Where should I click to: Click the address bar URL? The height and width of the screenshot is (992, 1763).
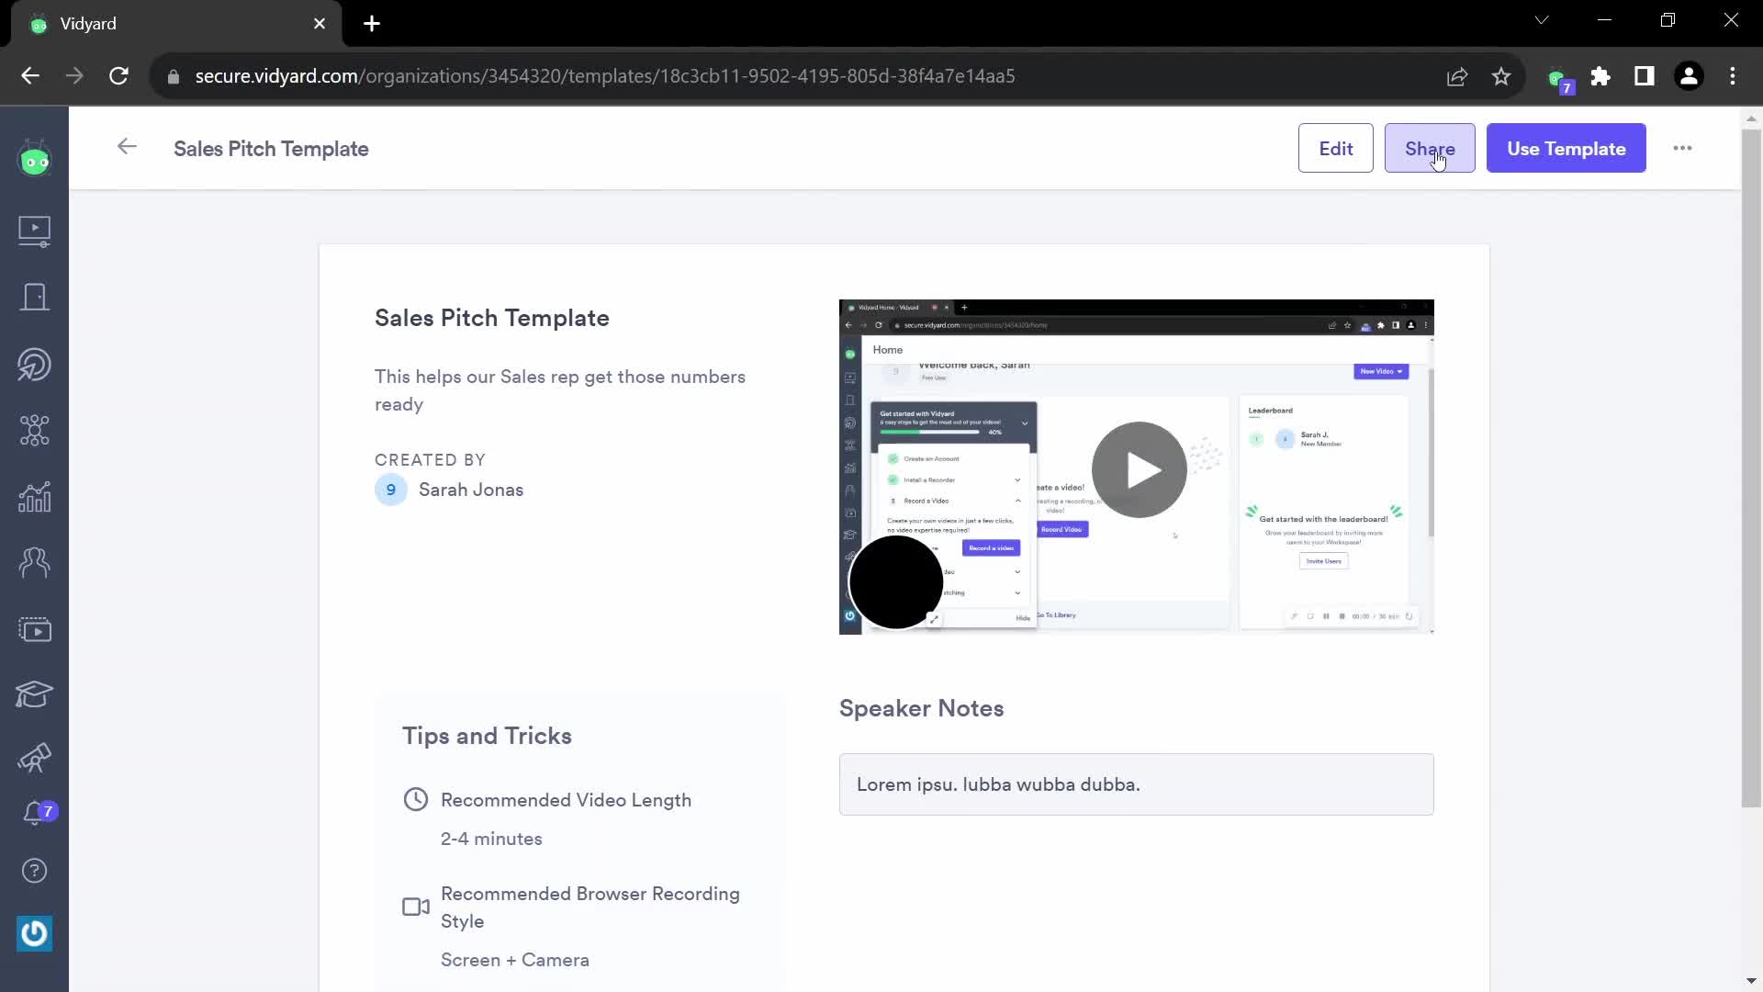tap(604, 76)
